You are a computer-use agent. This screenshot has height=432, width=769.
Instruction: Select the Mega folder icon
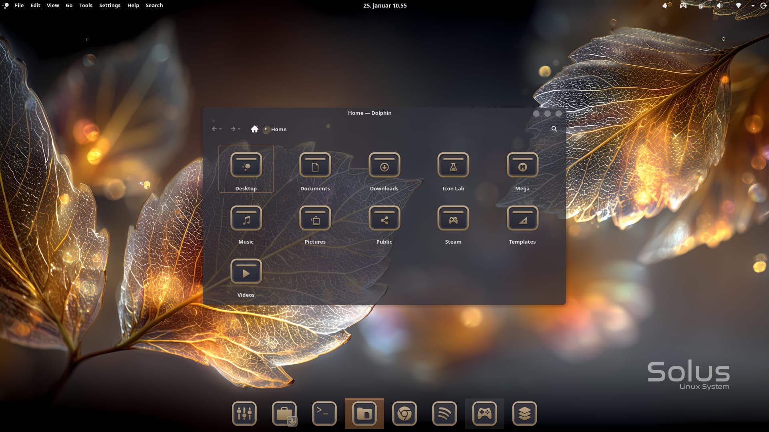(522, 165)
